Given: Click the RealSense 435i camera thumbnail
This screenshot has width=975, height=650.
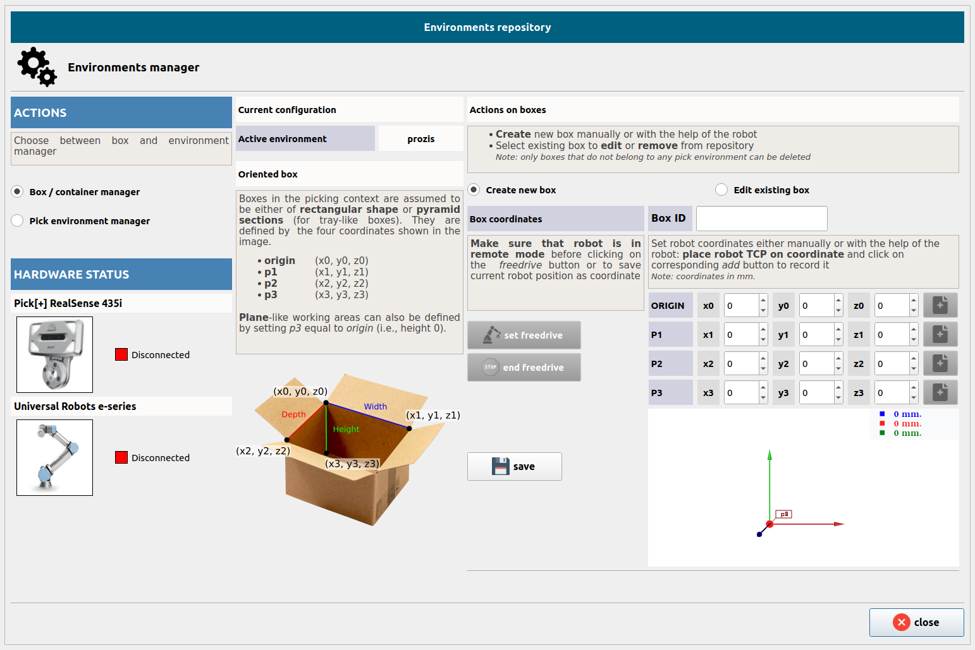Looking at the screenshot, I should pyautogui.click(x=54, y=354).
